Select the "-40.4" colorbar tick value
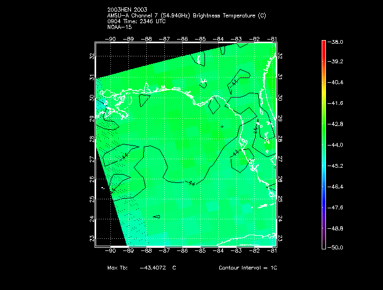The image size is (383, 290). coord(335,82)
